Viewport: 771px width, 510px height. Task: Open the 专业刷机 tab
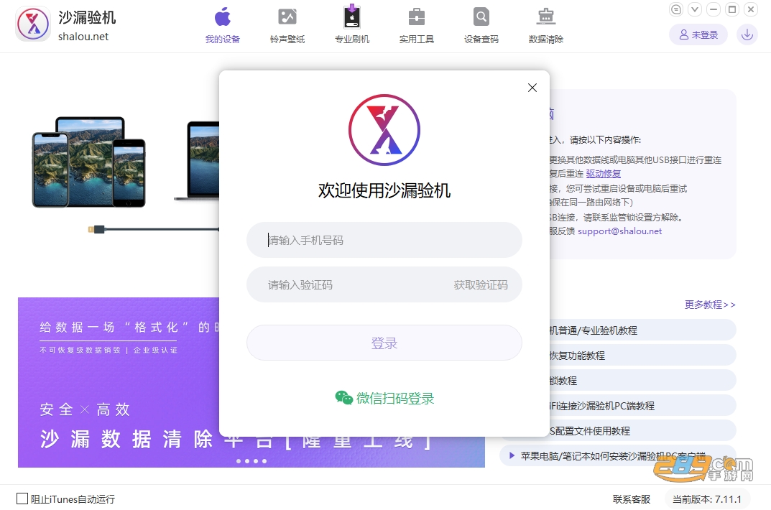(351, 26)
